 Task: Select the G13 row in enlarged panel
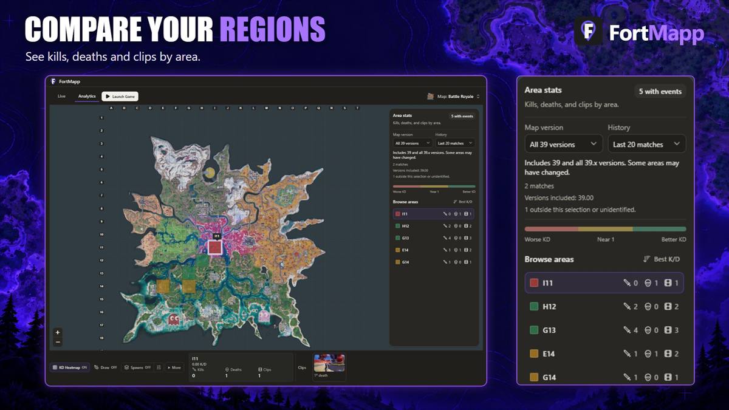click(x=605, y=330)
